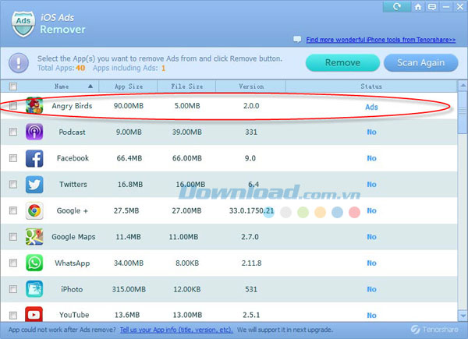Select the Facebook name text
468x339 pixels.
pos(73,158)
